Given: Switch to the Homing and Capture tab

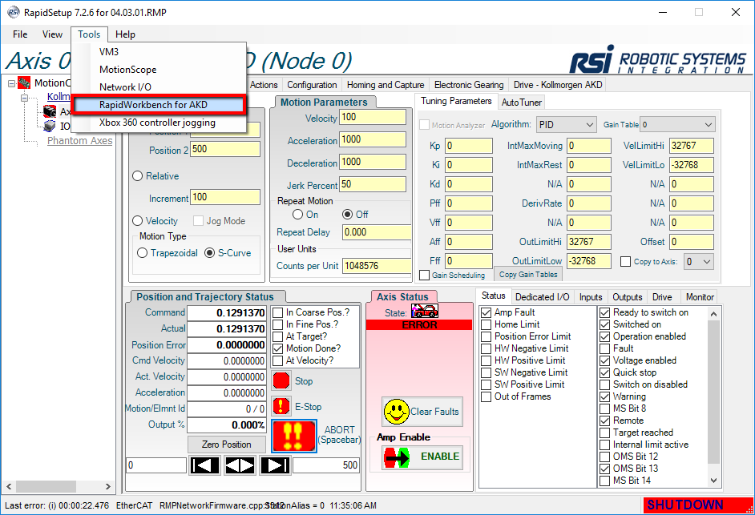Looking at the screenshot, I should point(386,85).
